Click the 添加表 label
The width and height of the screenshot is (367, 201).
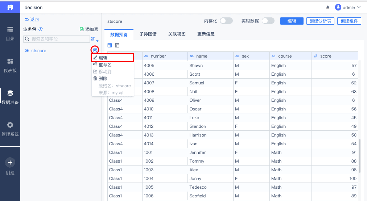pyautogui.click(x=92, y=29)
